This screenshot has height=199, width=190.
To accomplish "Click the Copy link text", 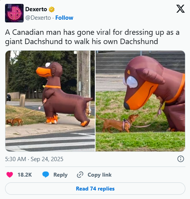I will tap(99, 175).
